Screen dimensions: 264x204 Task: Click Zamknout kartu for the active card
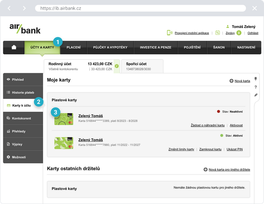(x=210, y=149)
